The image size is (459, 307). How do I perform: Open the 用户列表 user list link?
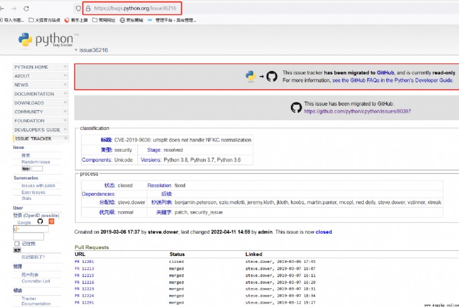tap(30, 275)
